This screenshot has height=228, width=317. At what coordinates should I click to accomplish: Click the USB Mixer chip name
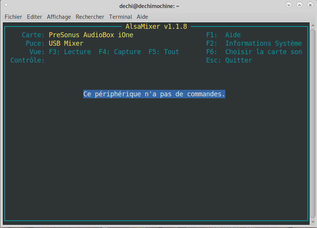[x=66, y=43]
